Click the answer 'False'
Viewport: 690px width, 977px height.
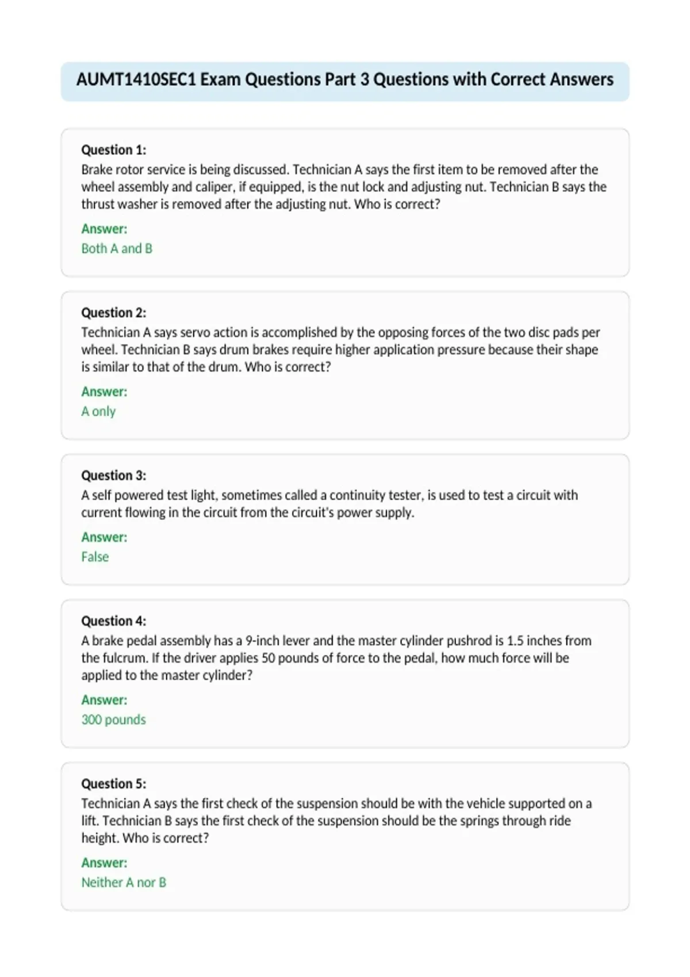tap(95, 557)
